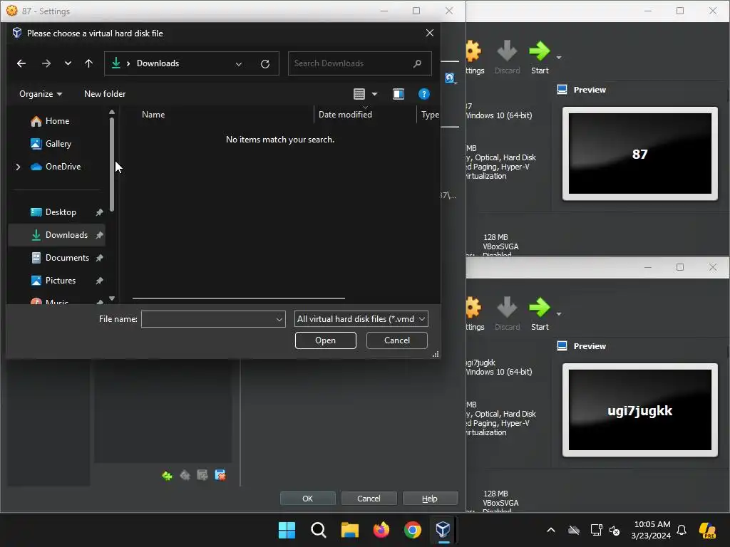
Task: Toggle the preview pane
Action: point(399,94)
